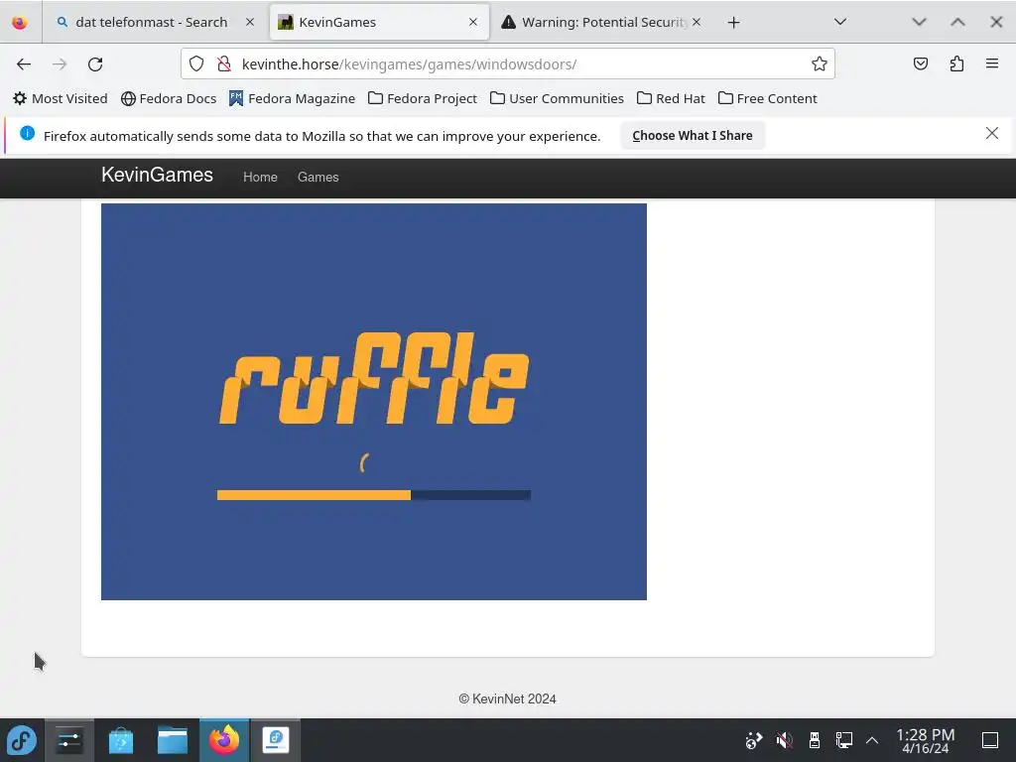Screen dimensions: 1016x762
Task: Open the Extensions puzzle icon
Action: pos(956,63)
